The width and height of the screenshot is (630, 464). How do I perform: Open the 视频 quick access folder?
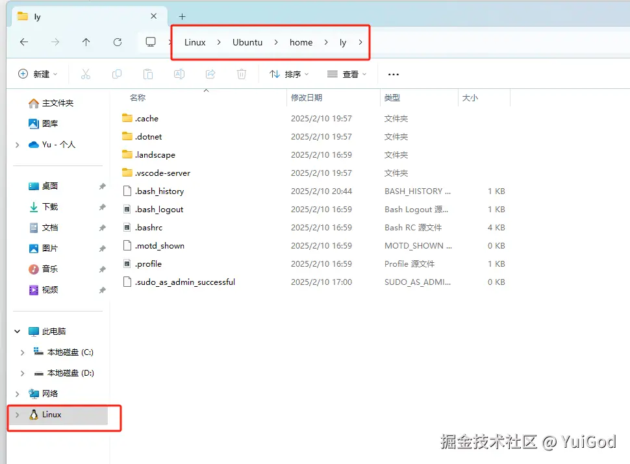click(x=44, y=290)
